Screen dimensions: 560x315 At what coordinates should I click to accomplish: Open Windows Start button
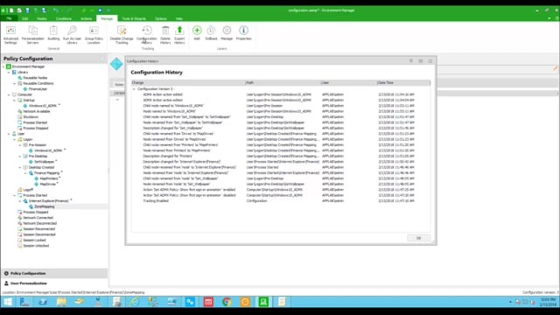click(8, 302)
